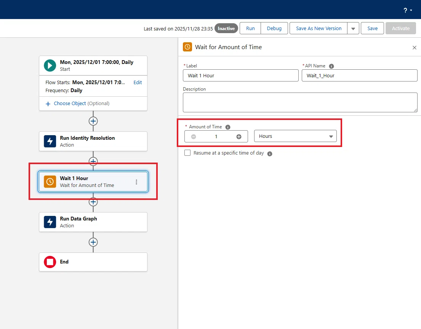Click the resume at specific time info icon

[270, 153]
